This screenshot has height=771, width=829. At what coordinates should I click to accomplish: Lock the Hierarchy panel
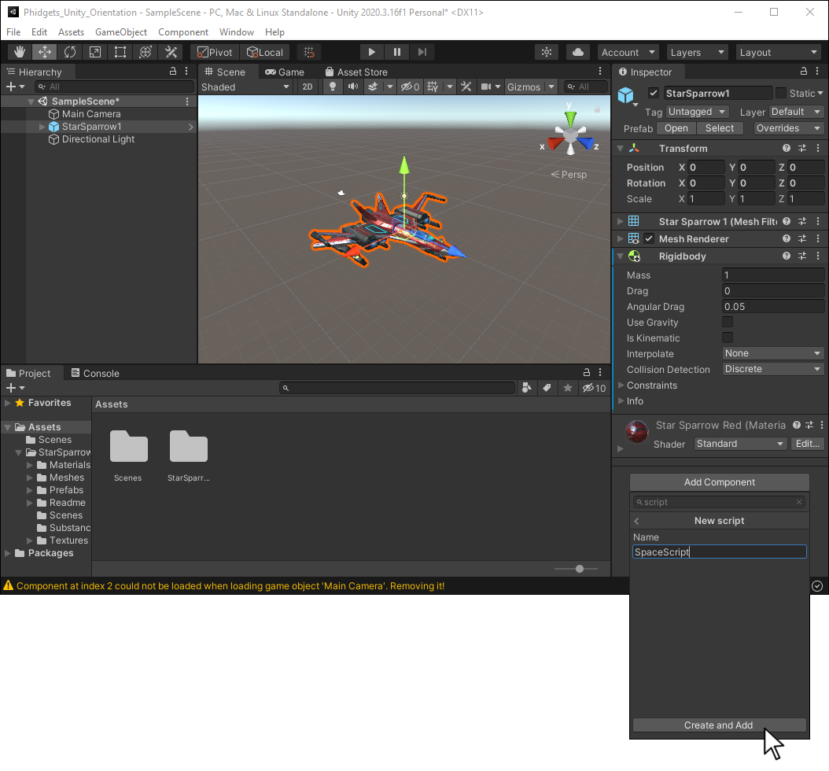(x=173, y=71)
